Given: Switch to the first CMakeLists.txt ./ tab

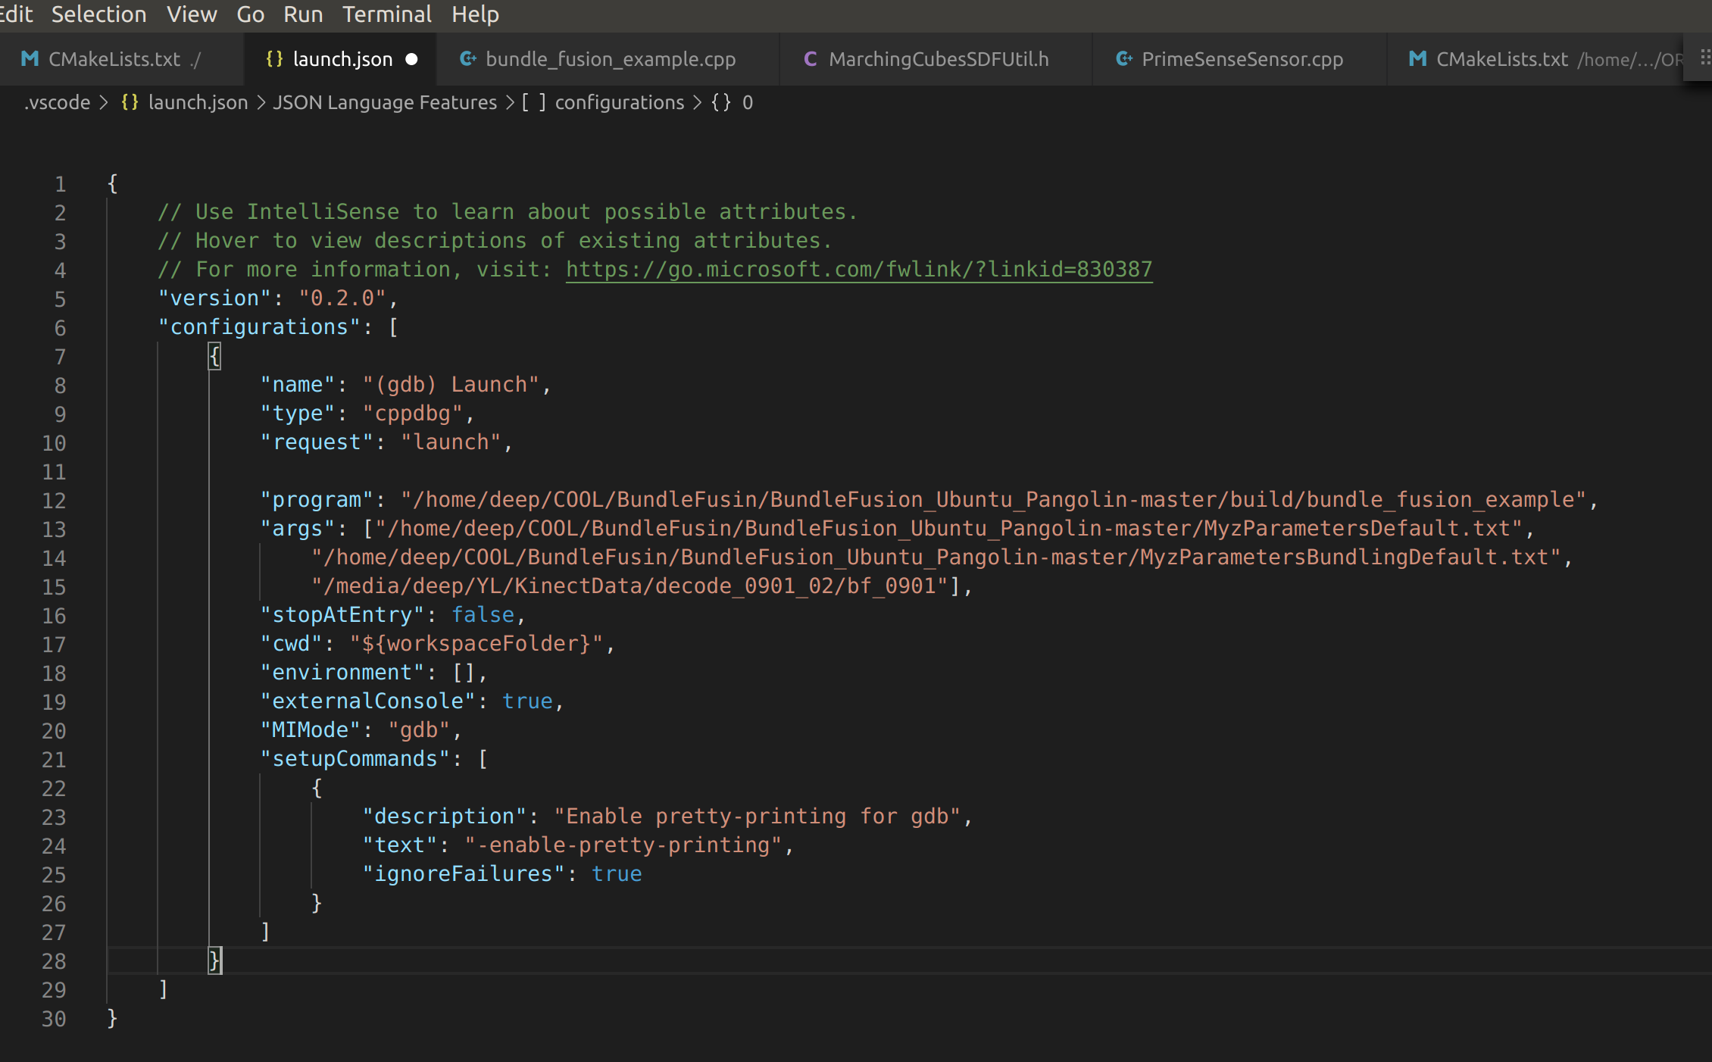Looking at the screenshot, I should click(121, 59).
